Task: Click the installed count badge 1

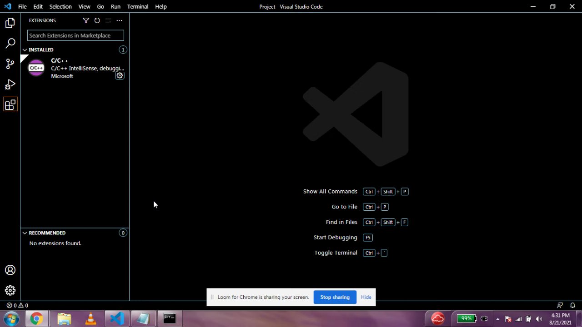Action: click(x=123, y=50)
